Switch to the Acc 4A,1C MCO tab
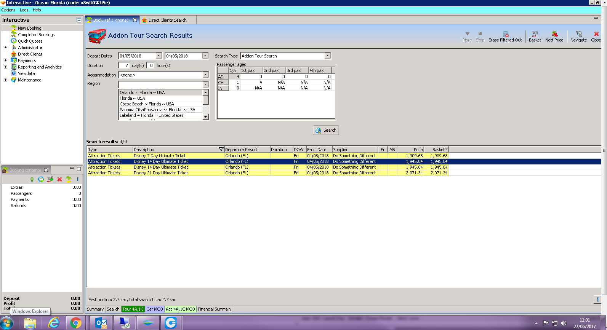Screen dimensions: 607x330 click(x=180, y=309)
